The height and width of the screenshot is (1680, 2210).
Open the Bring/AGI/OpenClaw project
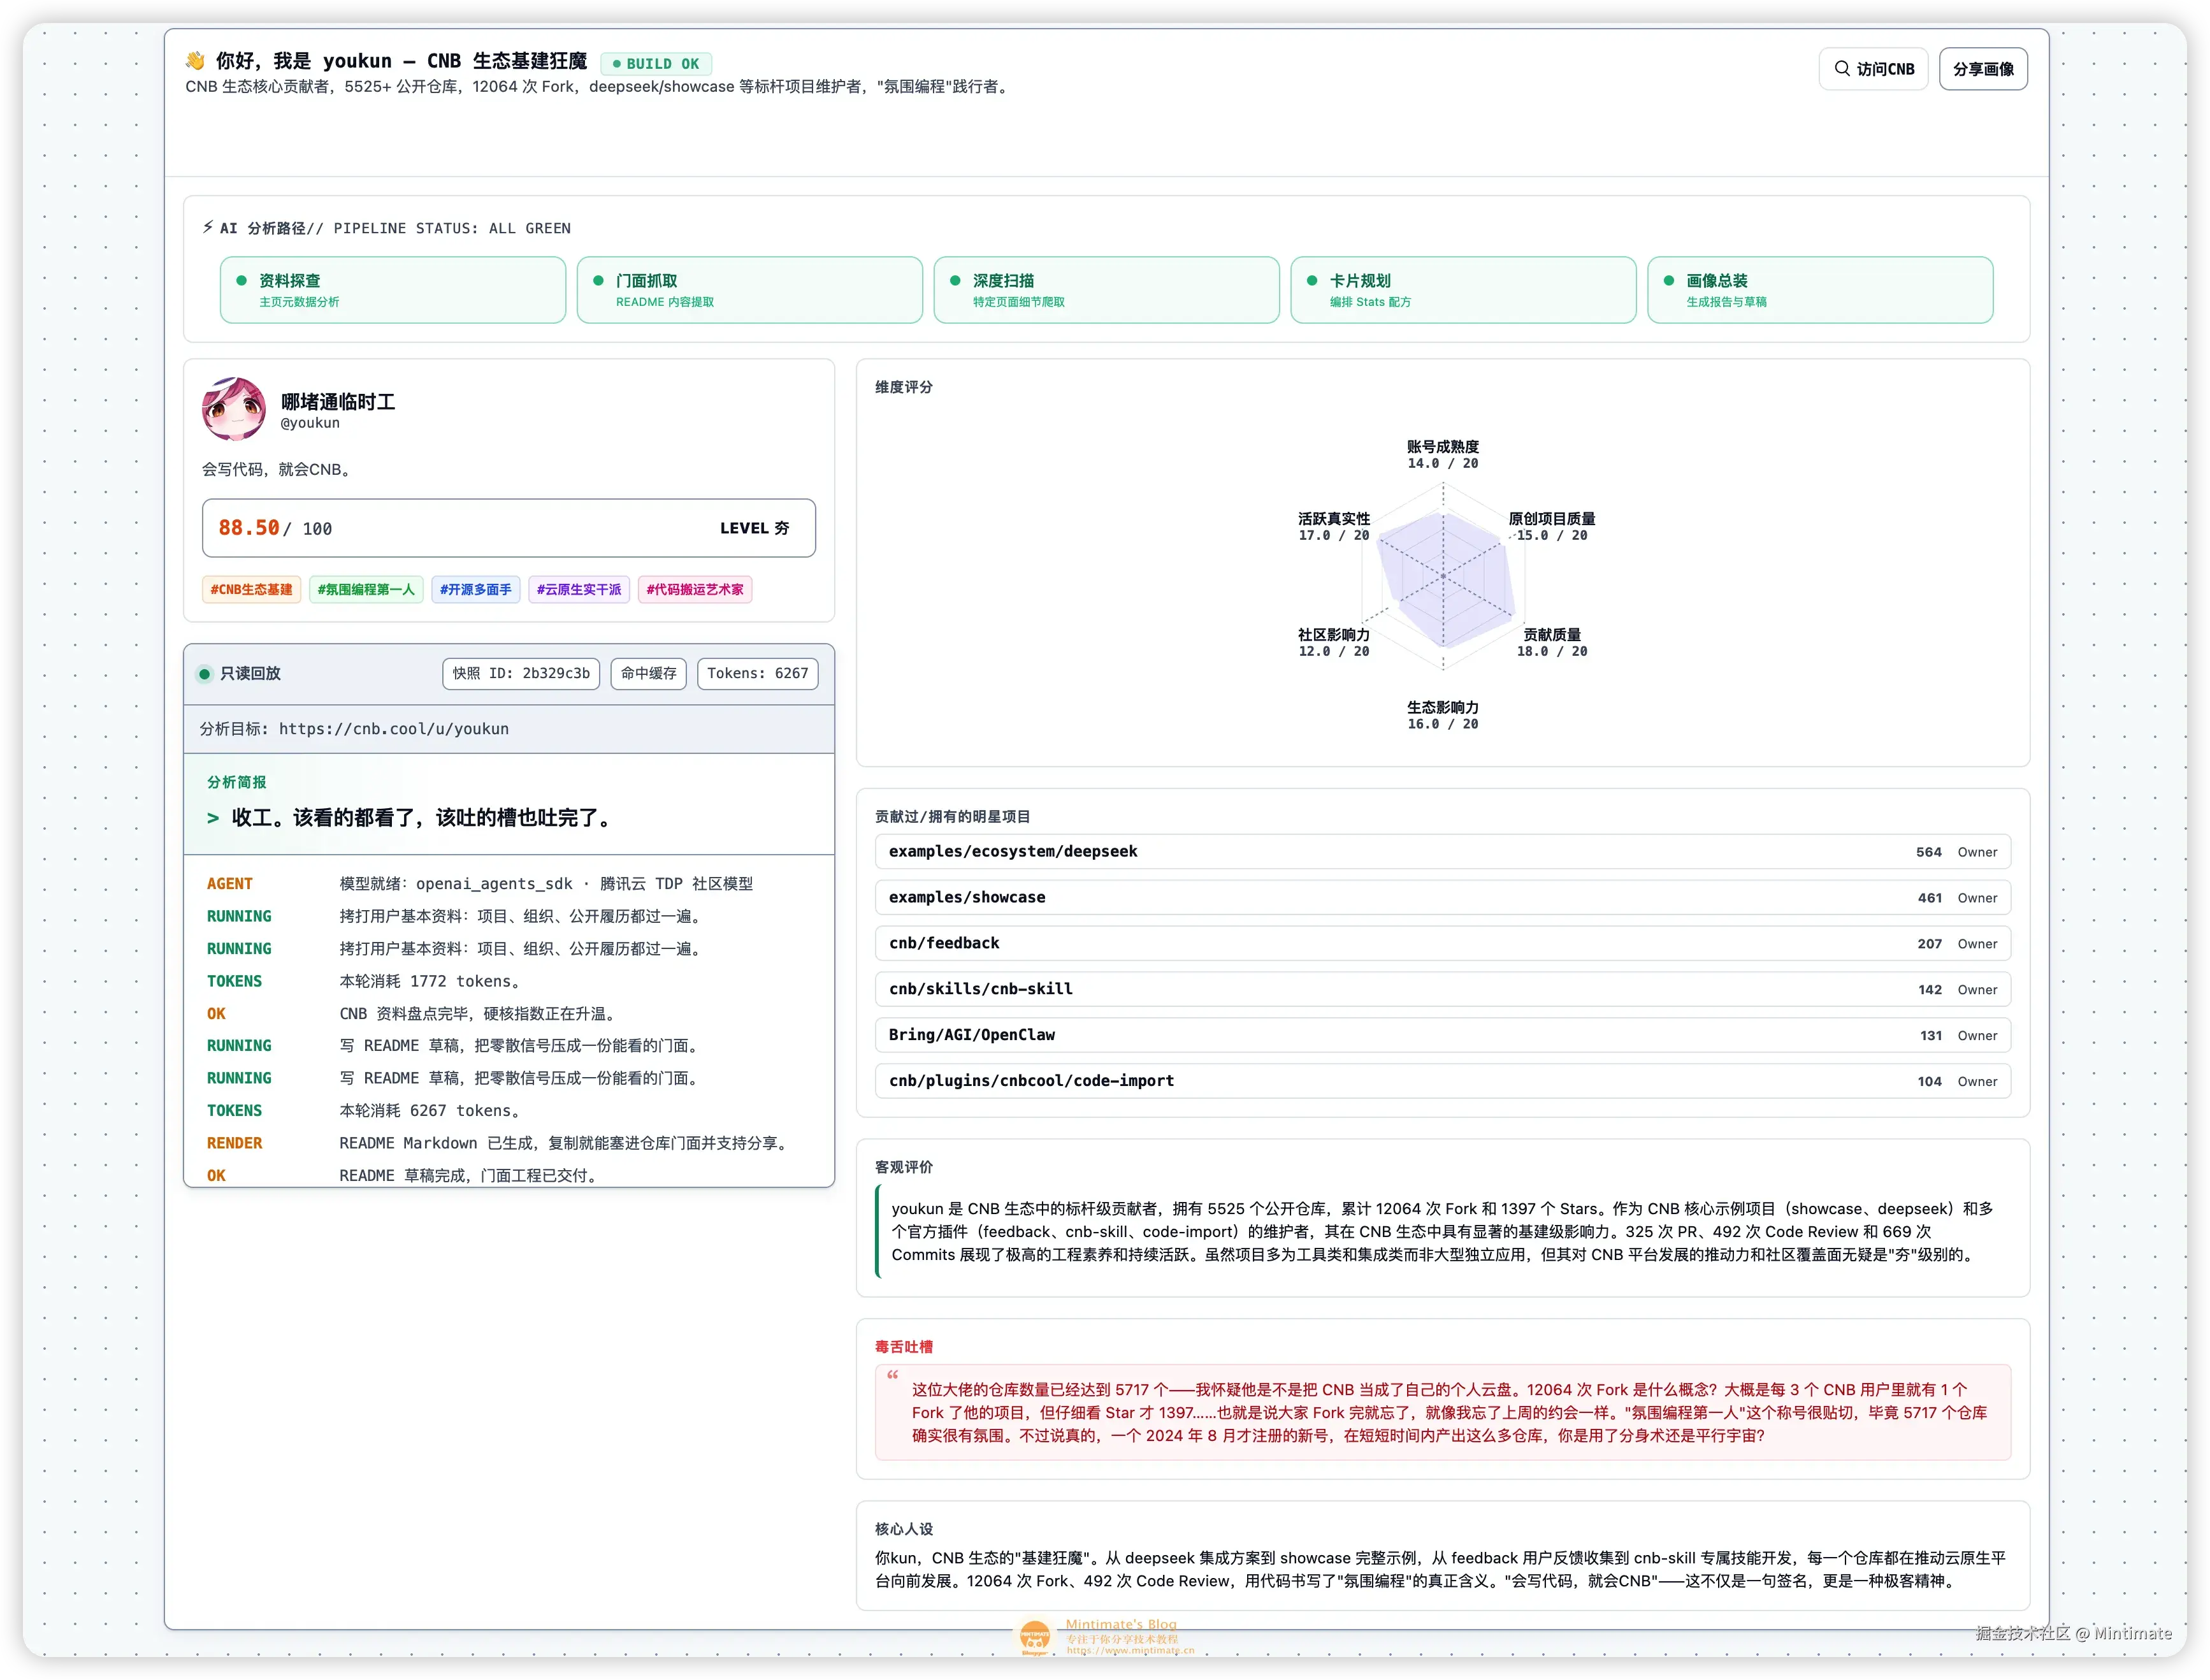coord(1442,1036)
